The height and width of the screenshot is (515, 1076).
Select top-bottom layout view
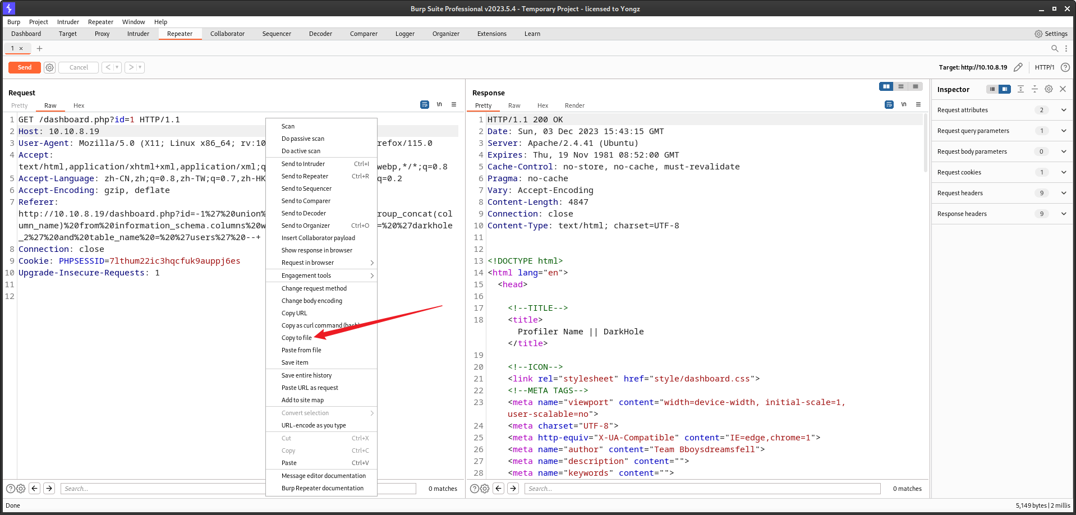click(901, 86)
